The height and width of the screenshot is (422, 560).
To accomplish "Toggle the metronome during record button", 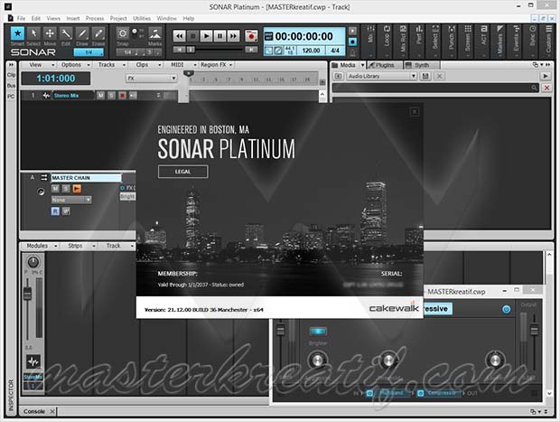I will 352,42.
